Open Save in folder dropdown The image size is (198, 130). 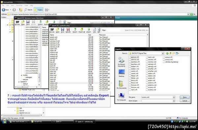(x=163, y=53)
